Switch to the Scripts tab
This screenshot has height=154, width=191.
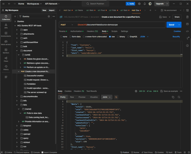point(114,31)
